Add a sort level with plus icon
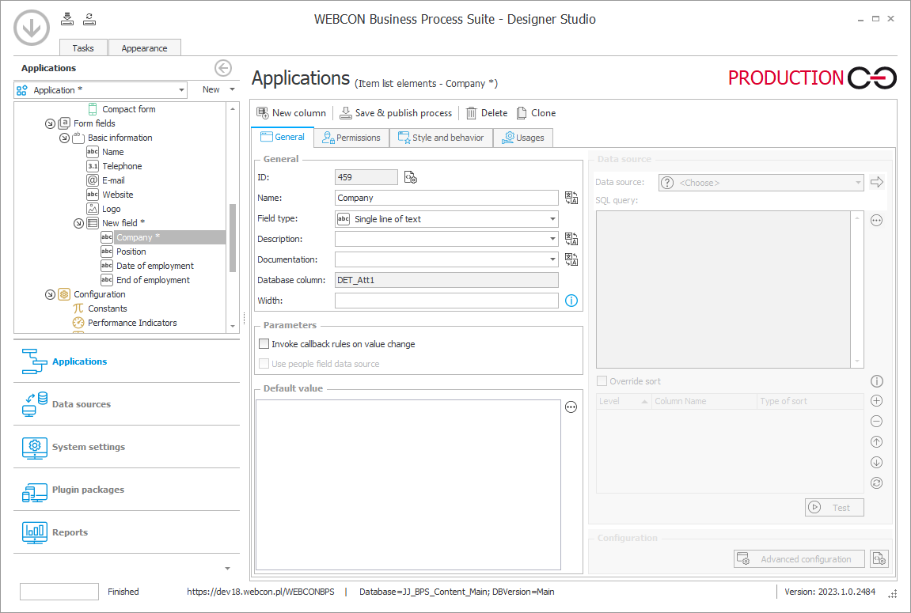 tap(877, 401)
